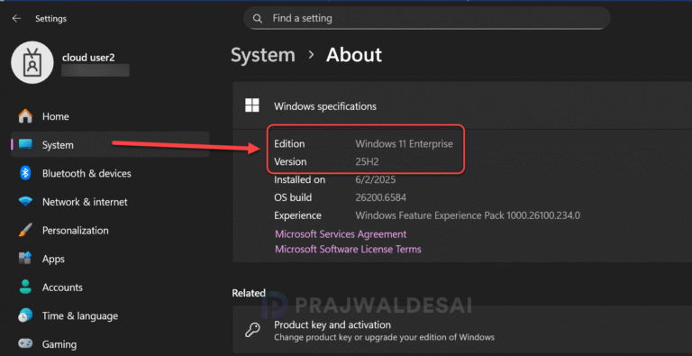The image size is (692, 356).
Task: Go to Network & internet settings
Action: point(110,202)
